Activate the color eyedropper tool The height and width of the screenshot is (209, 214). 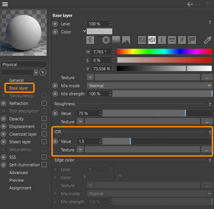[x=208, y=40]
